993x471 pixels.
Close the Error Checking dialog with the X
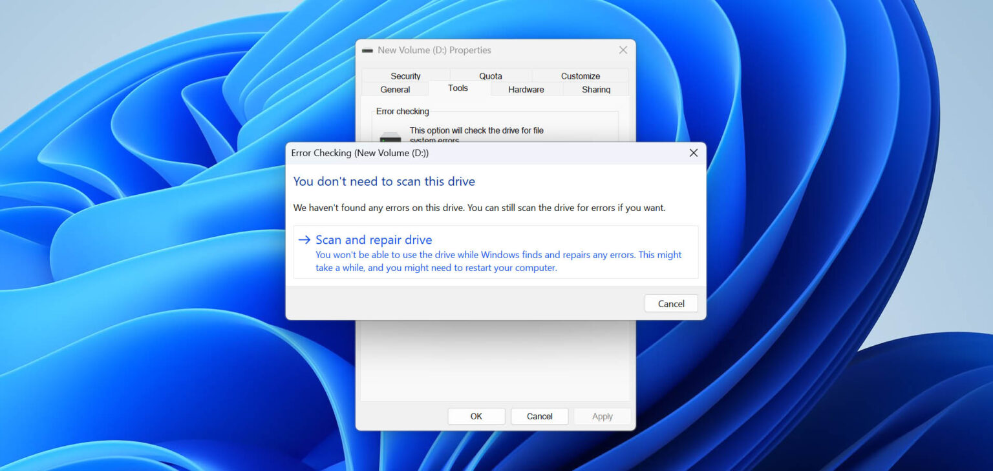pos(693,153)
